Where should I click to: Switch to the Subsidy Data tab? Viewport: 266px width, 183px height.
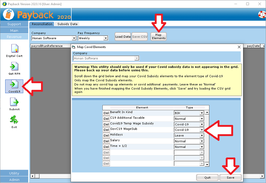[67, 24]
